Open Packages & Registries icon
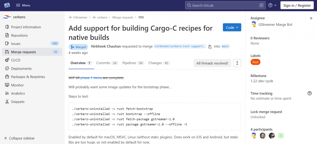Screen dimensions: 317x144 [7, 77]
